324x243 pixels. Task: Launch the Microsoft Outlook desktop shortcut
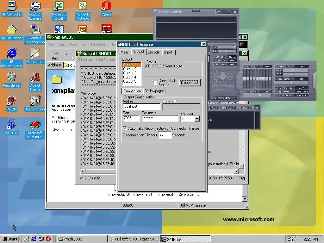pos(83,11)
